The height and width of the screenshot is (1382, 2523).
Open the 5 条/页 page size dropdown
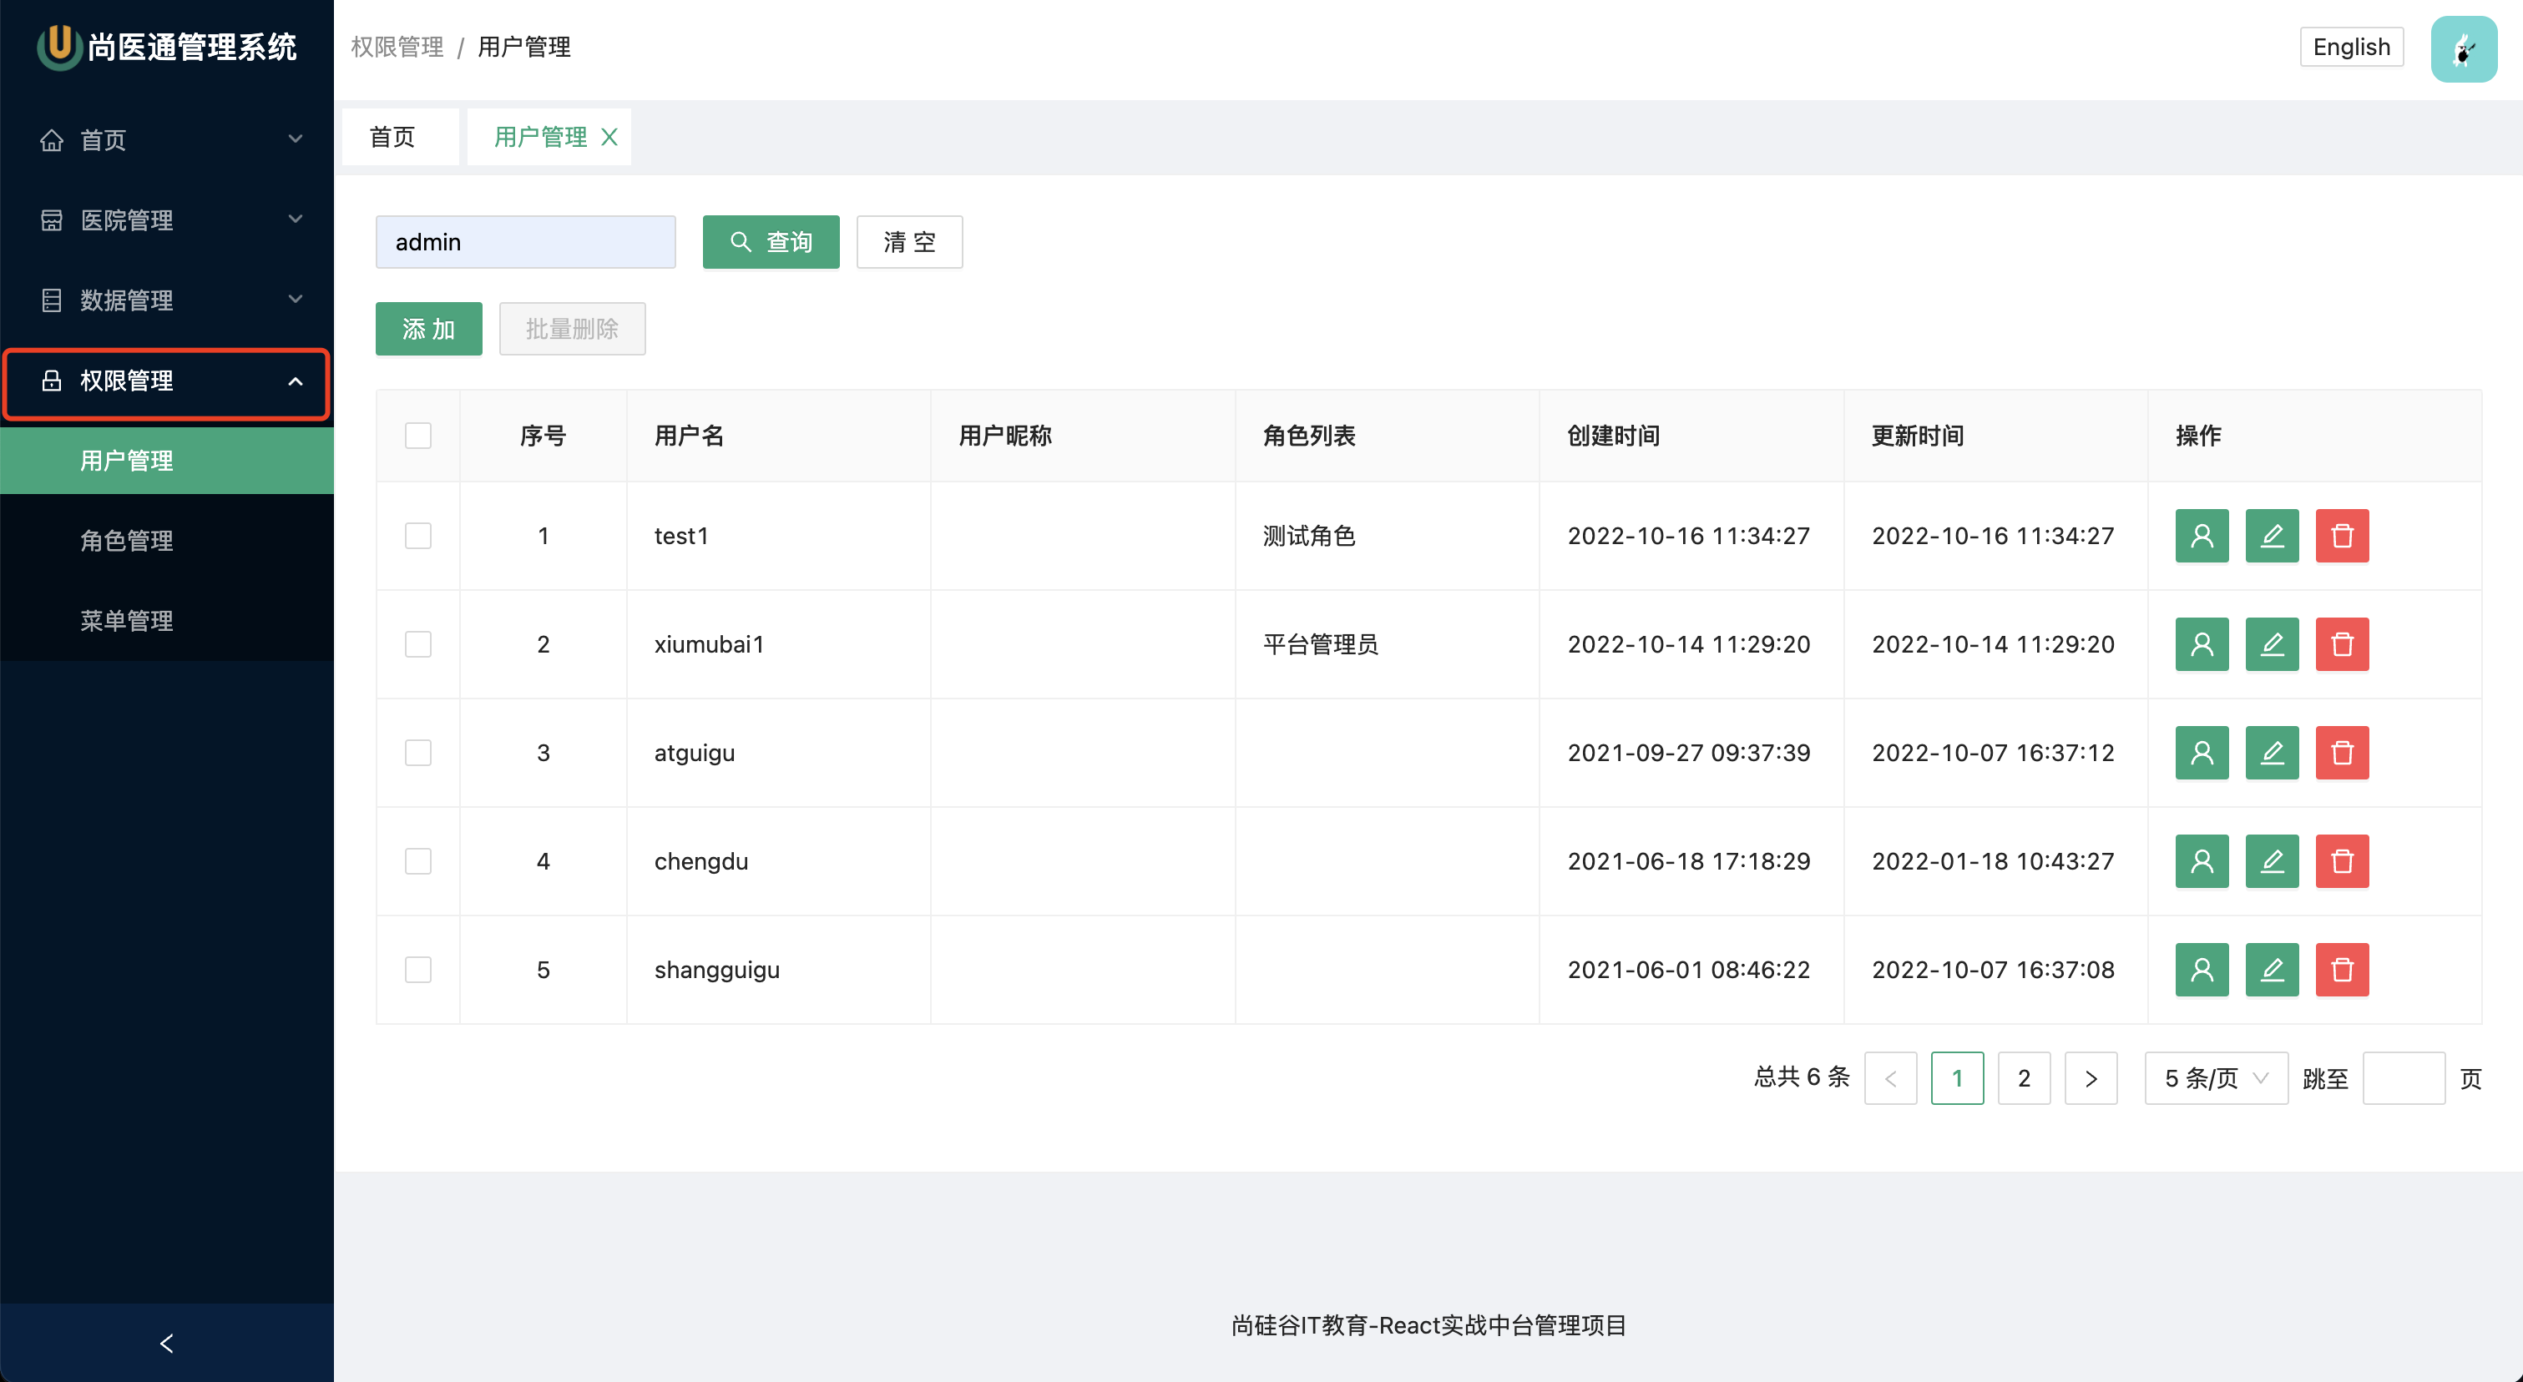coord(2216,1077)
